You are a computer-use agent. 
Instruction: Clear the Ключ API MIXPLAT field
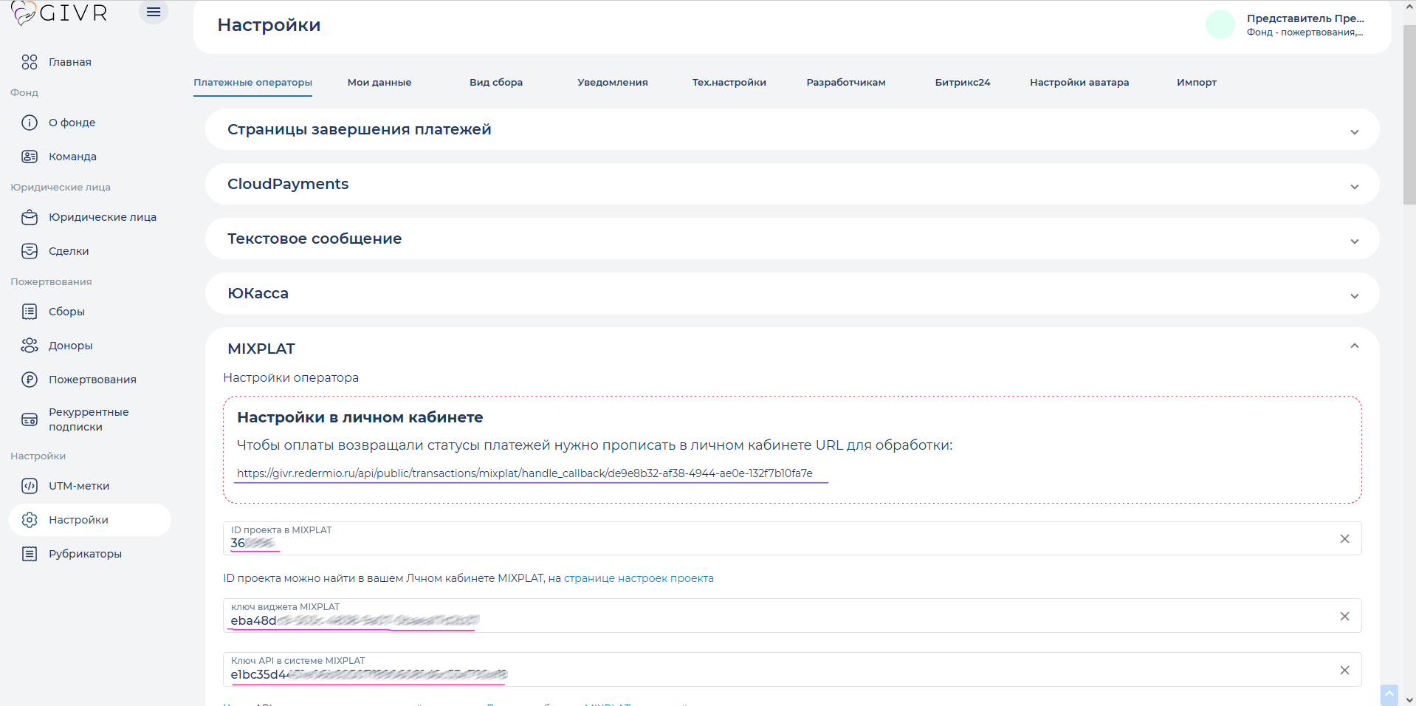click(x=1344, y=670)
